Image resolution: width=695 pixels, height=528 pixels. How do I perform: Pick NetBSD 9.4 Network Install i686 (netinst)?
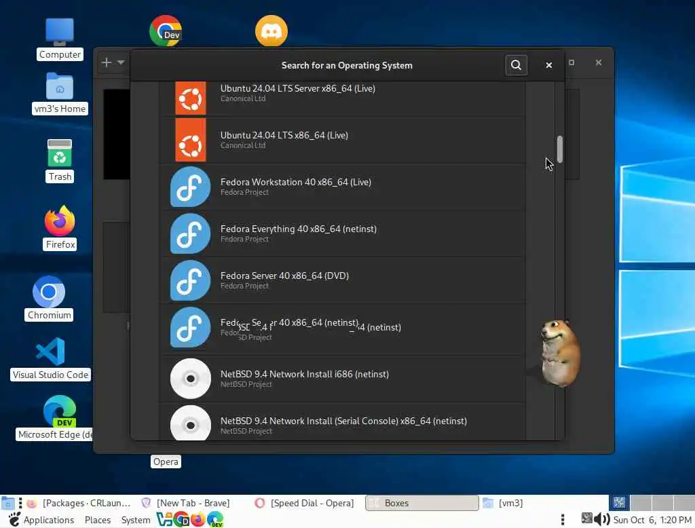[342, 379]
